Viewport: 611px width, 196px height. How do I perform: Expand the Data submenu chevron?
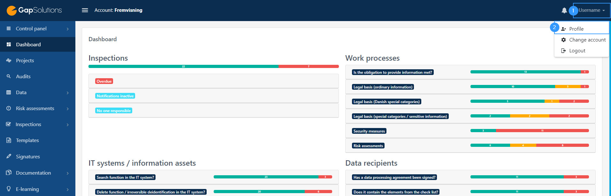coord(68,93)
